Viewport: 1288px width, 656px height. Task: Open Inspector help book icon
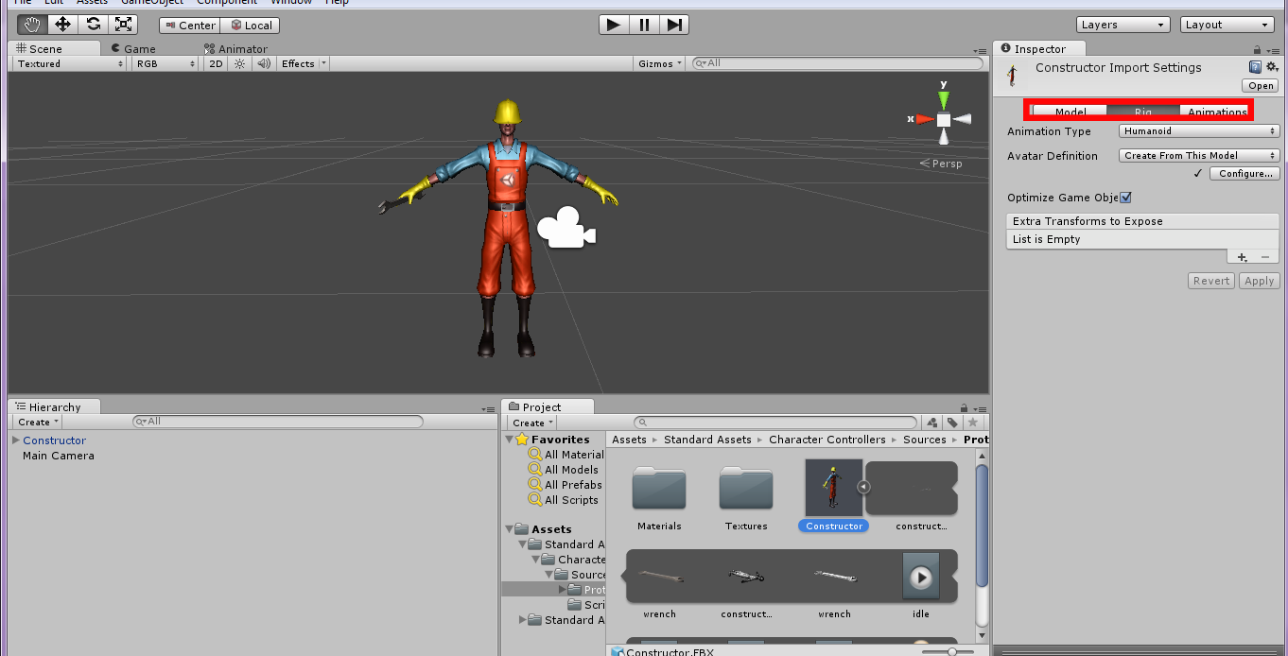1255,67
